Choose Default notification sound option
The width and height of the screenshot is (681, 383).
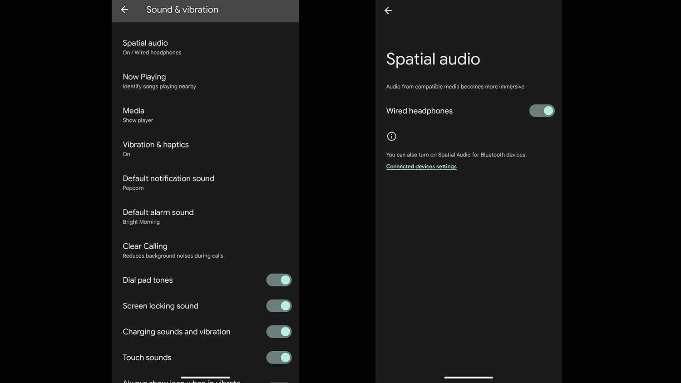click(x=168, y=182)
